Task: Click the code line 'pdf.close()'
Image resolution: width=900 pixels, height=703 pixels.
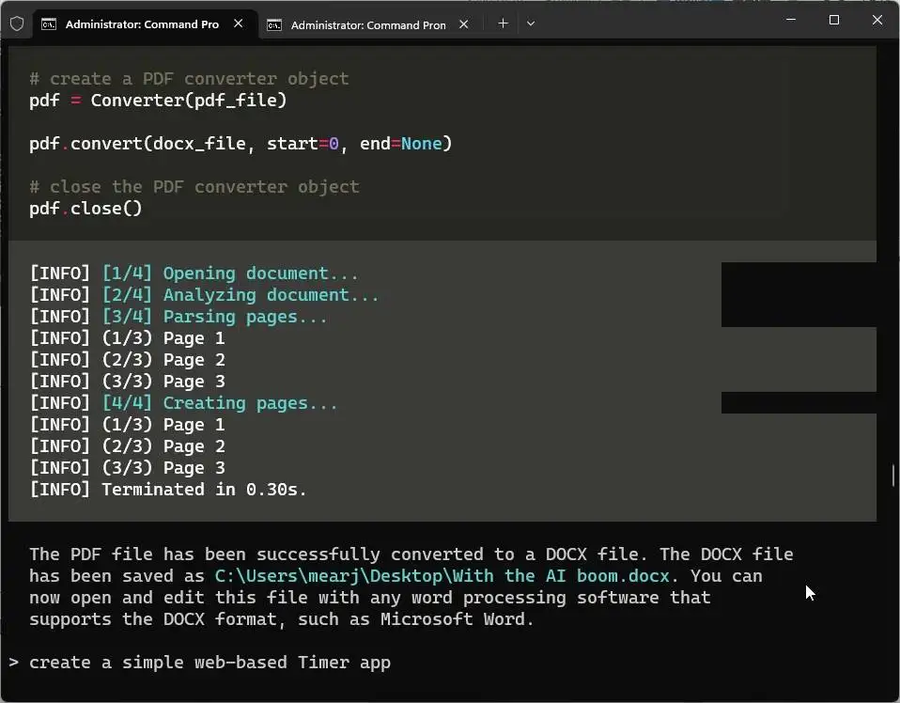Action: coord(85,209)
